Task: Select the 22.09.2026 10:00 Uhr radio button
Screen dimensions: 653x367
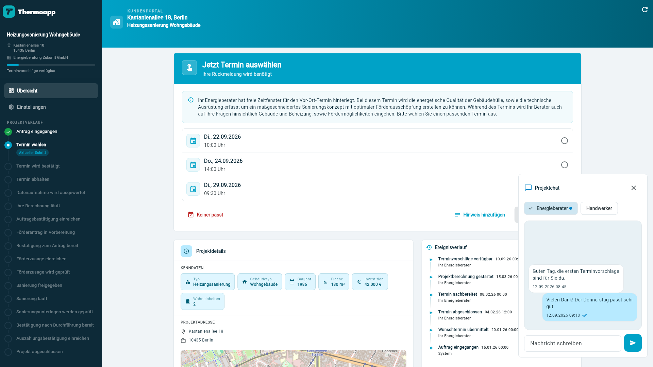Action: (x=565, y=141)
